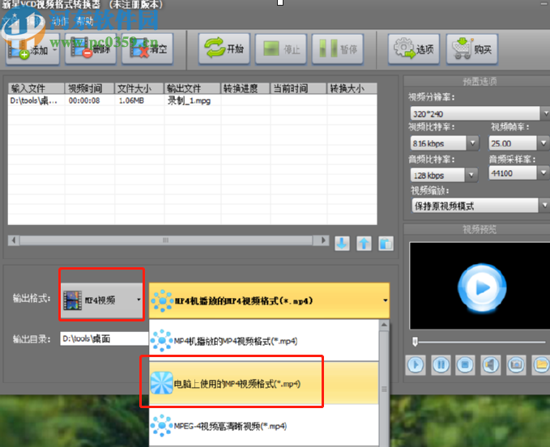The width and height of the screenshot is (550, 447).
Task: Click the big play button in video preview
Action: (482, 287)
